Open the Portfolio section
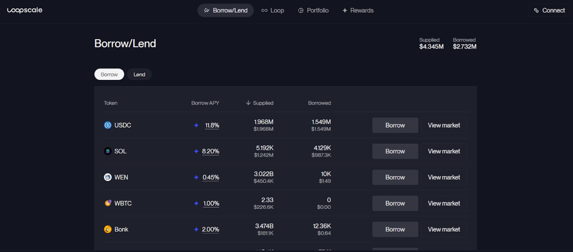The height and width of the screenshot is (252, 573). (313, 10)
